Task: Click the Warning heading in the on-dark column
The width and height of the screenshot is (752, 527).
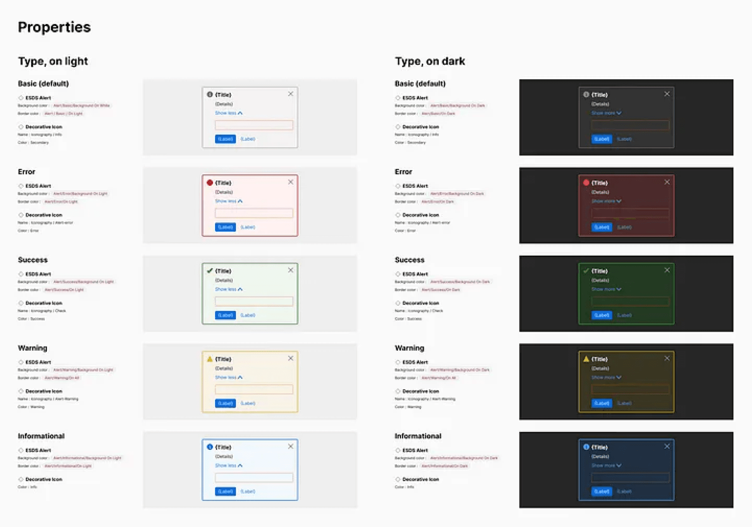Action: pos(410,348)
